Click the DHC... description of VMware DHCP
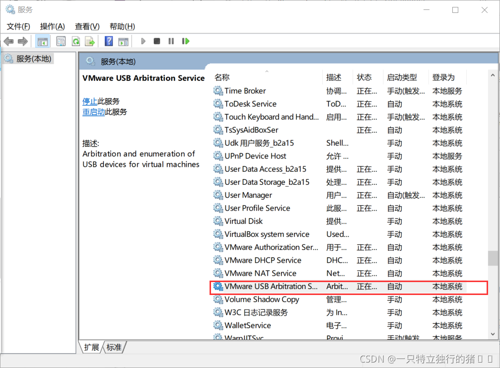 point(337,260)
